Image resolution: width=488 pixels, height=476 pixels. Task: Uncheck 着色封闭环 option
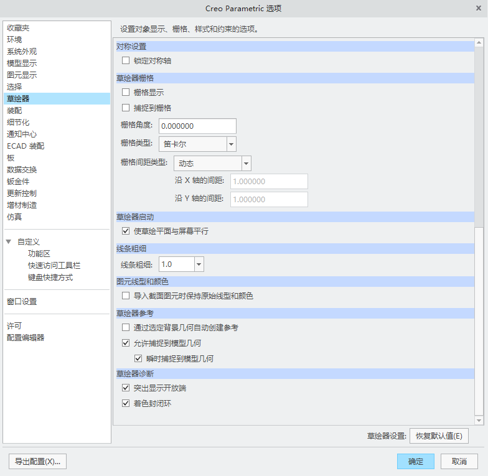click(126, 403)
